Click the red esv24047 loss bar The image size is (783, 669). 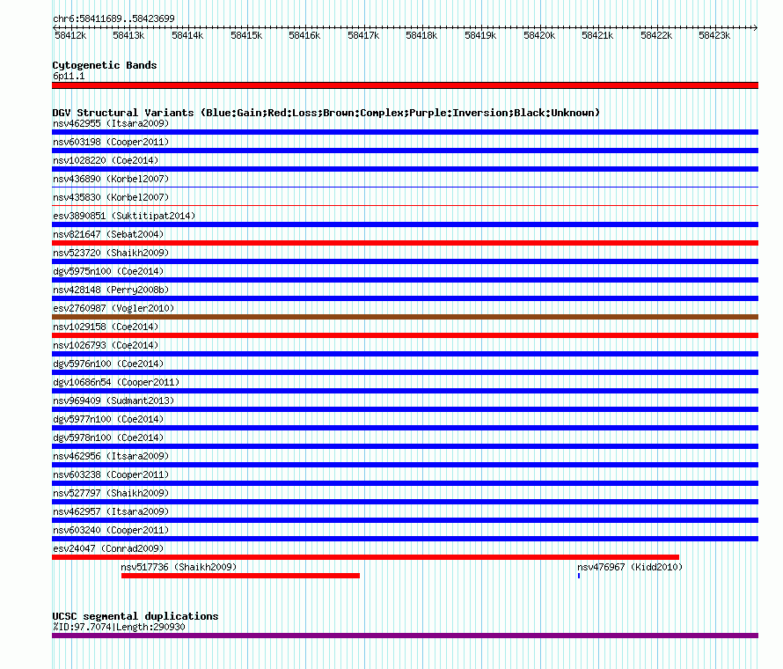point(365,557)
